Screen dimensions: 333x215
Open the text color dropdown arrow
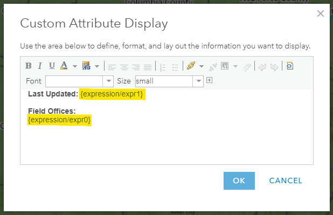coord(75,66)
